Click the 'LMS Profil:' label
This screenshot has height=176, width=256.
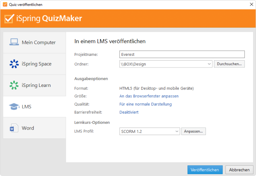pyautogui.click(x=84, y=131)
